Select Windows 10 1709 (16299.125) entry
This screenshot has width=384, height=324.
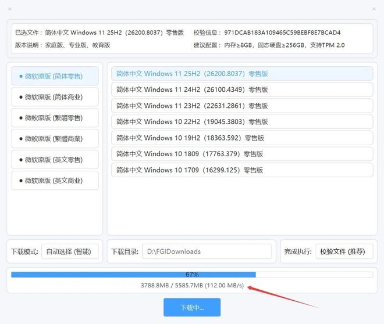(x=241, y=170)
